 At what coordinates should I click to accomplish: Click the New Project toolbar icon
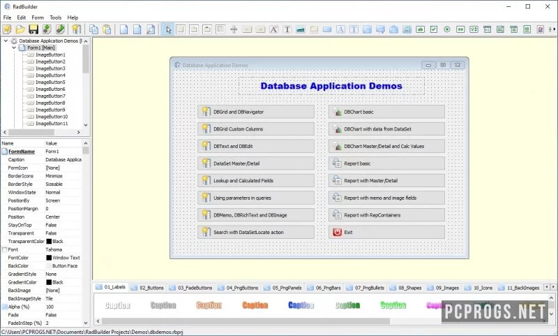[7, 29]
